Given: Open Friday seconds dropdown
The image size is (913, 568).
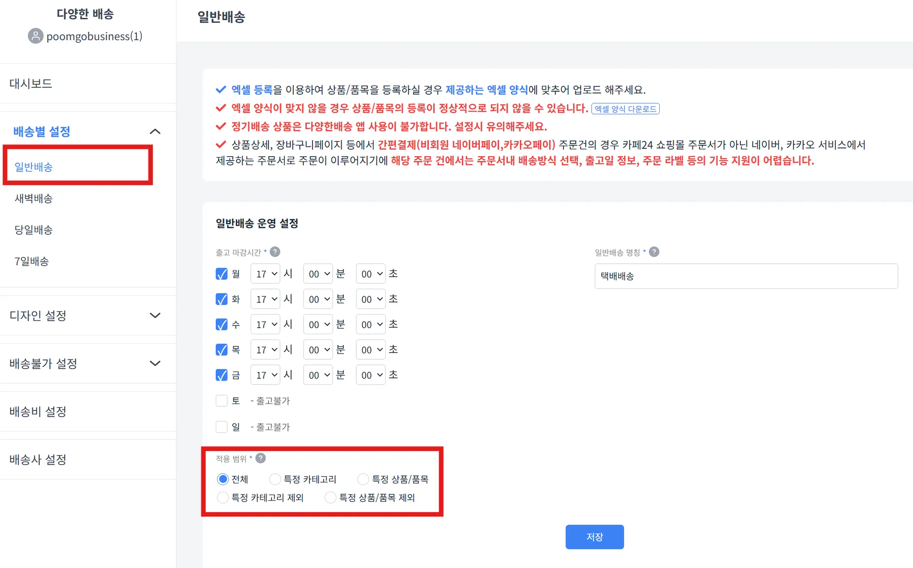Looking at the screenshot, I should (370, 375).
